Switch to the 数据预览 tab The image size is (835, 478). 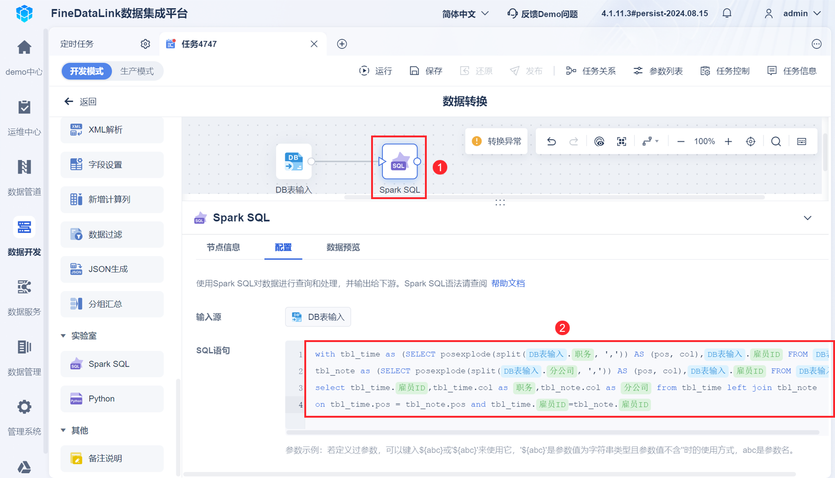tap(343, 247)
